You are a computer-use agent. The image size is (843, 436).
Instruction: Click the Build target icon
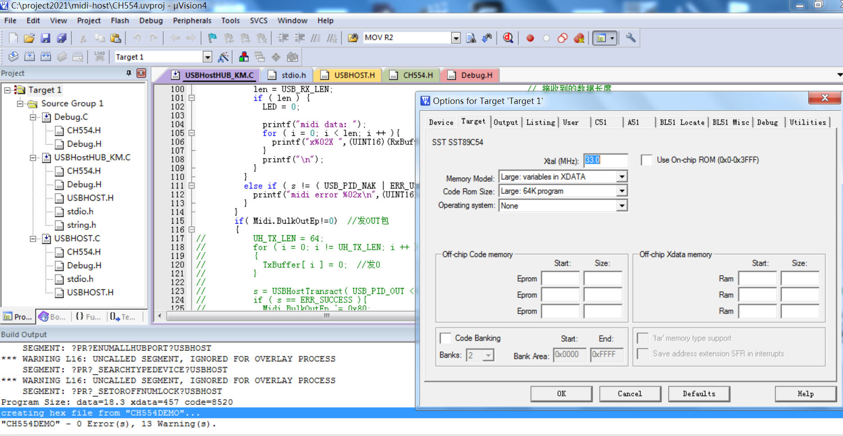pos(30,57)
